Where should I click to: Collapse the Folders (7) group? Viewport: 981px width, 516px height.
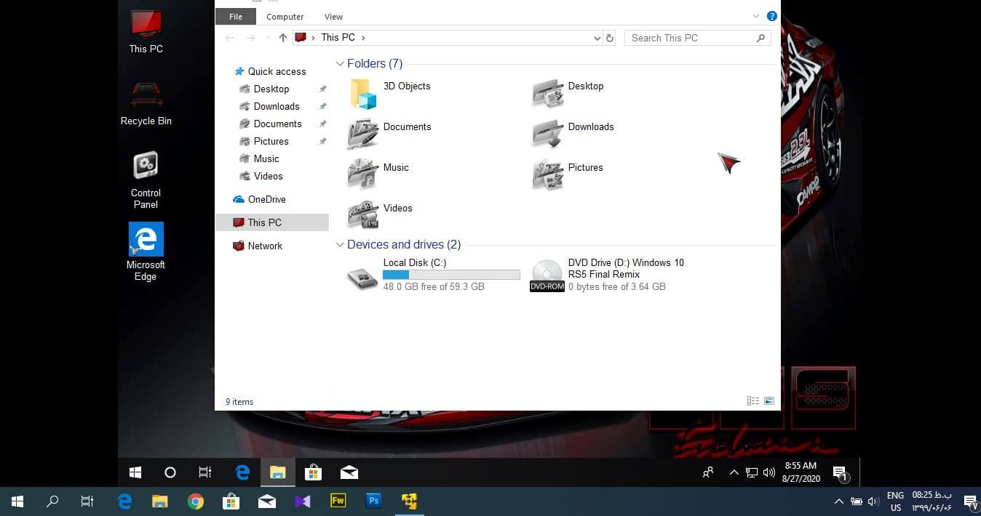coord(340,64)
